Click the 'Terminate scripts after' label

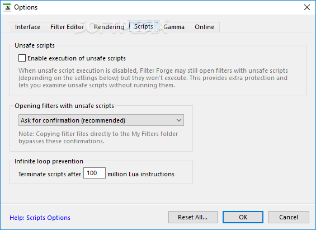click(x=50, y=174)
